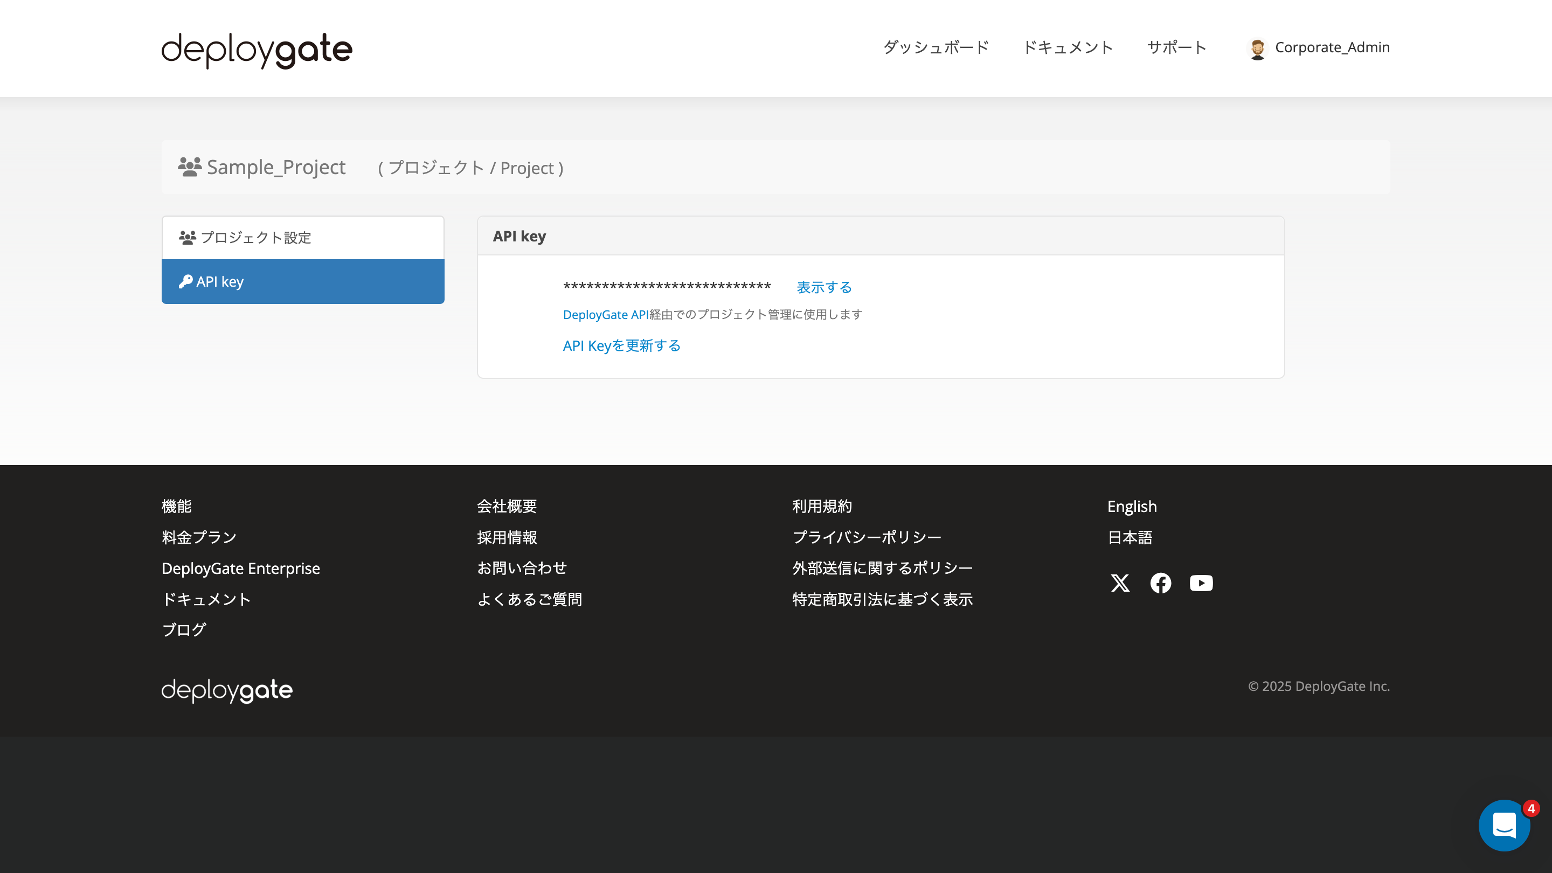Reveal the masked API key via 表示する

coord(824,287)
